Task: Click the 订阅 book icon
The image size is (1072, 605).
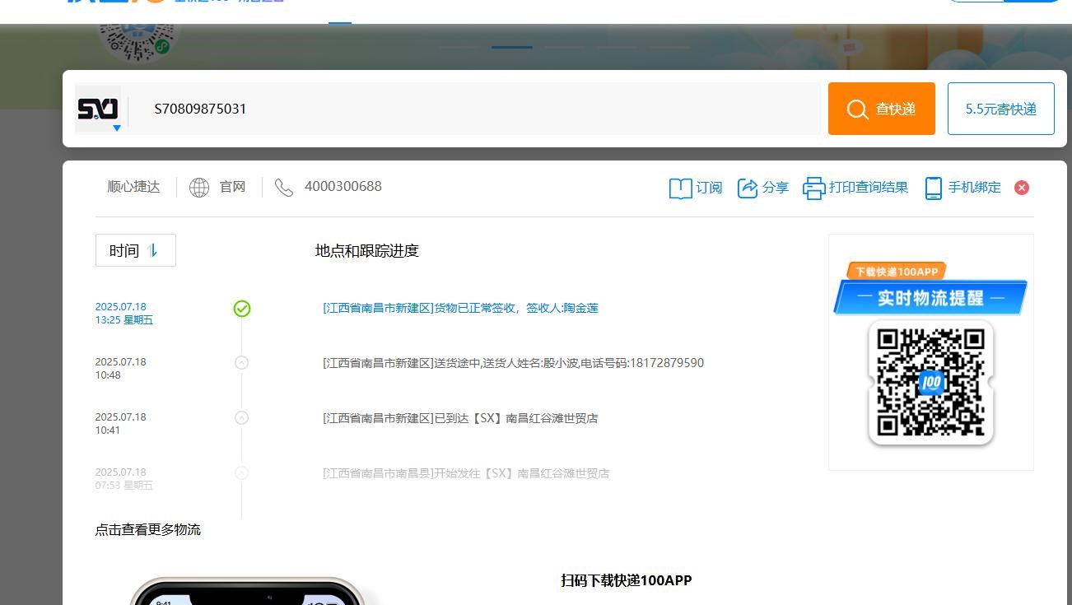Action: tap(680, 188)
